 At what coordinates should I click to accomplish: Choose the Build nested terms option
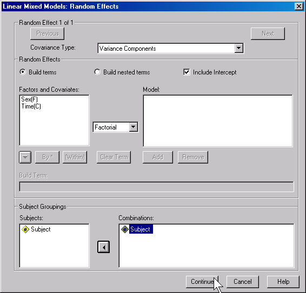[x=97, y=72]
